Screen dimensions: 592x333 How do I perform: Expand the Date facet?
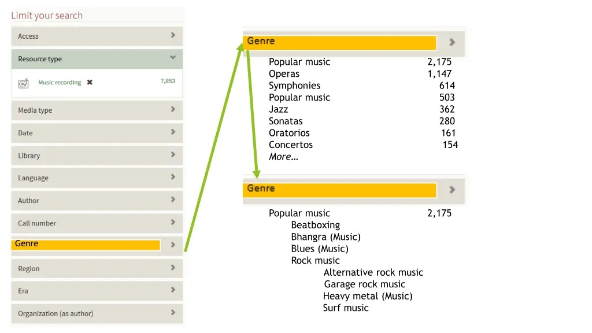coord(97,133)
